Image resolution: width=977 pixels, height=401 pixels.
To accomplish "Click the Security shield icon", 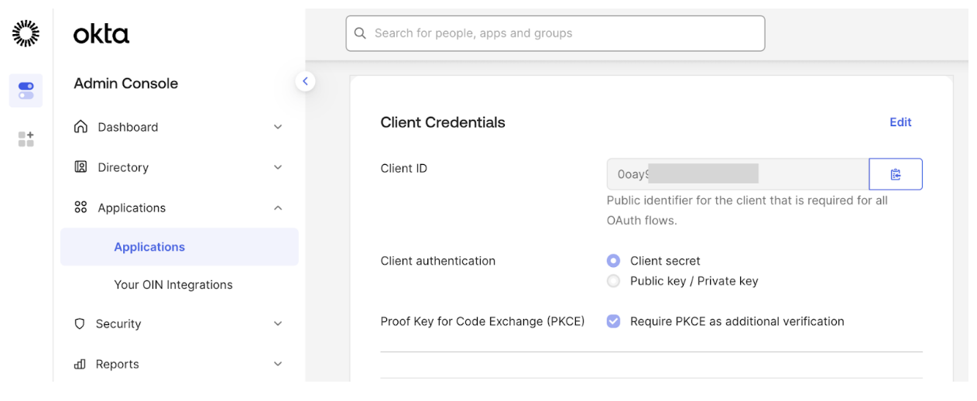I will [x=79, y=324].
